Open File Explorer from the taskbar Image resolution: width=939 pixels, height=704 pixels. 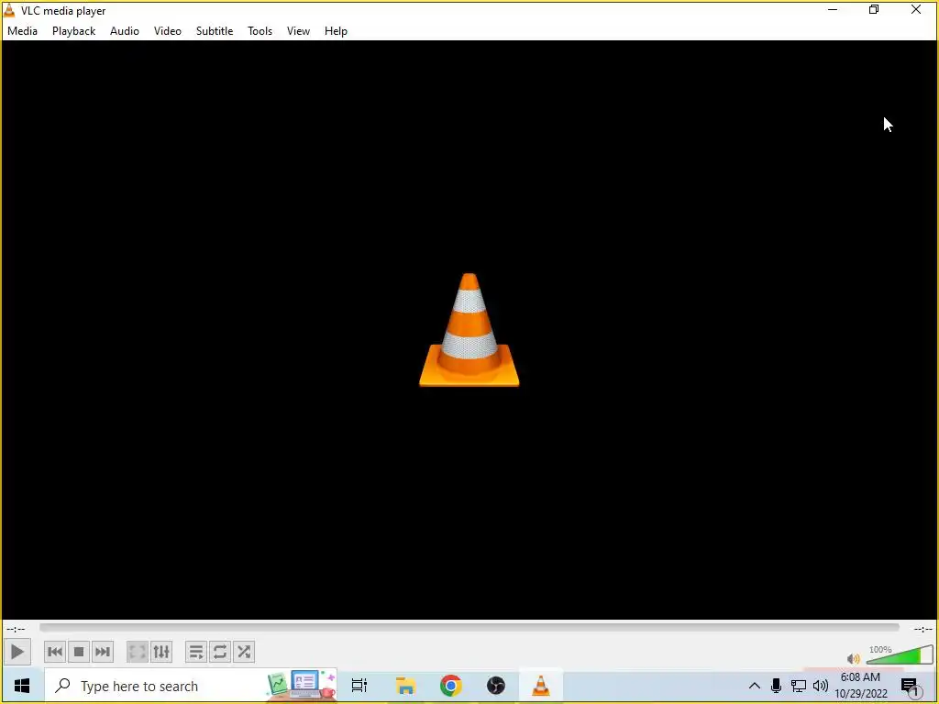click(x=405, y=686)
